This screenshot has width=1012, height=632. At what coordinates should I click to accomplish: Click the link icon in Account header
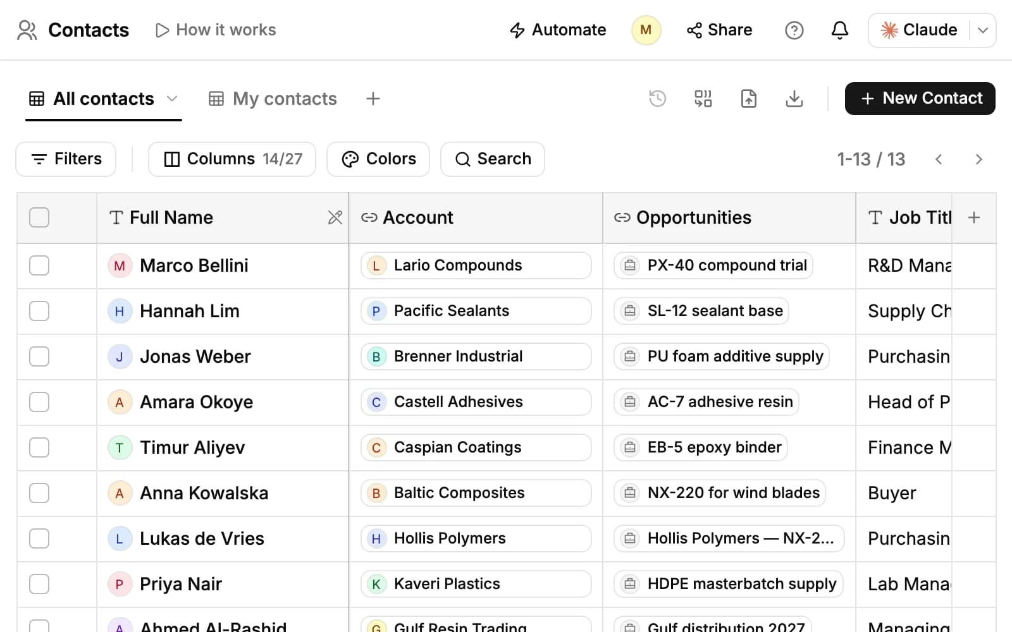pyautogui.click(x=369, y=217)
